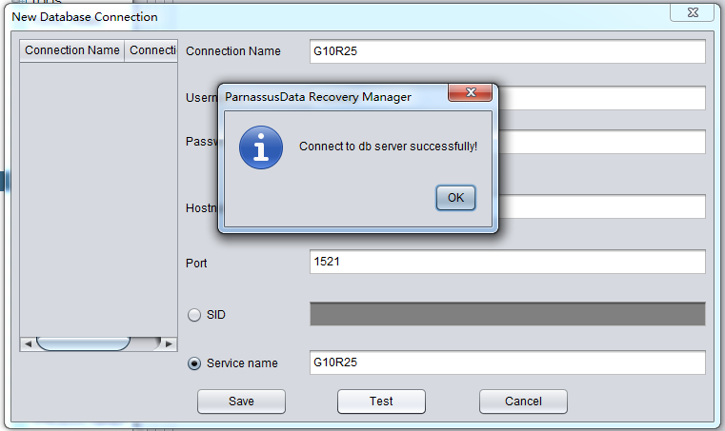Click the grayed-out SID input field
The height and width of the screenshot is (431, 725).
(508, 315)
